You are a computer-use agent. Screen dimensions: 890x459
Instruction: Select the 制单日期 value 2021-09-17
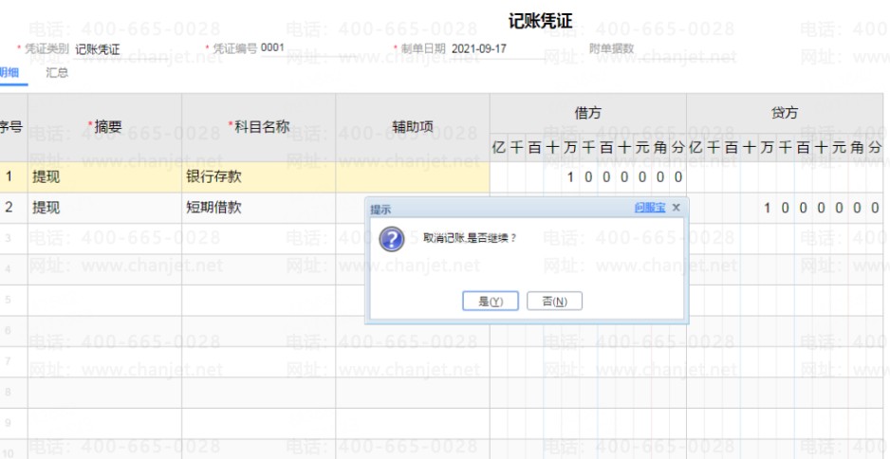[479, 48]
